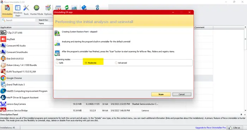Close the Uninstalling EA app dialog
Screen dimensions: 247x130
tap(189, 12)
